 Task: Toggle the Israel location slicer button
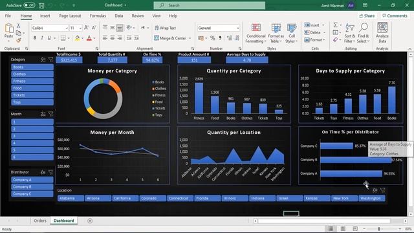tap(289, 198)
